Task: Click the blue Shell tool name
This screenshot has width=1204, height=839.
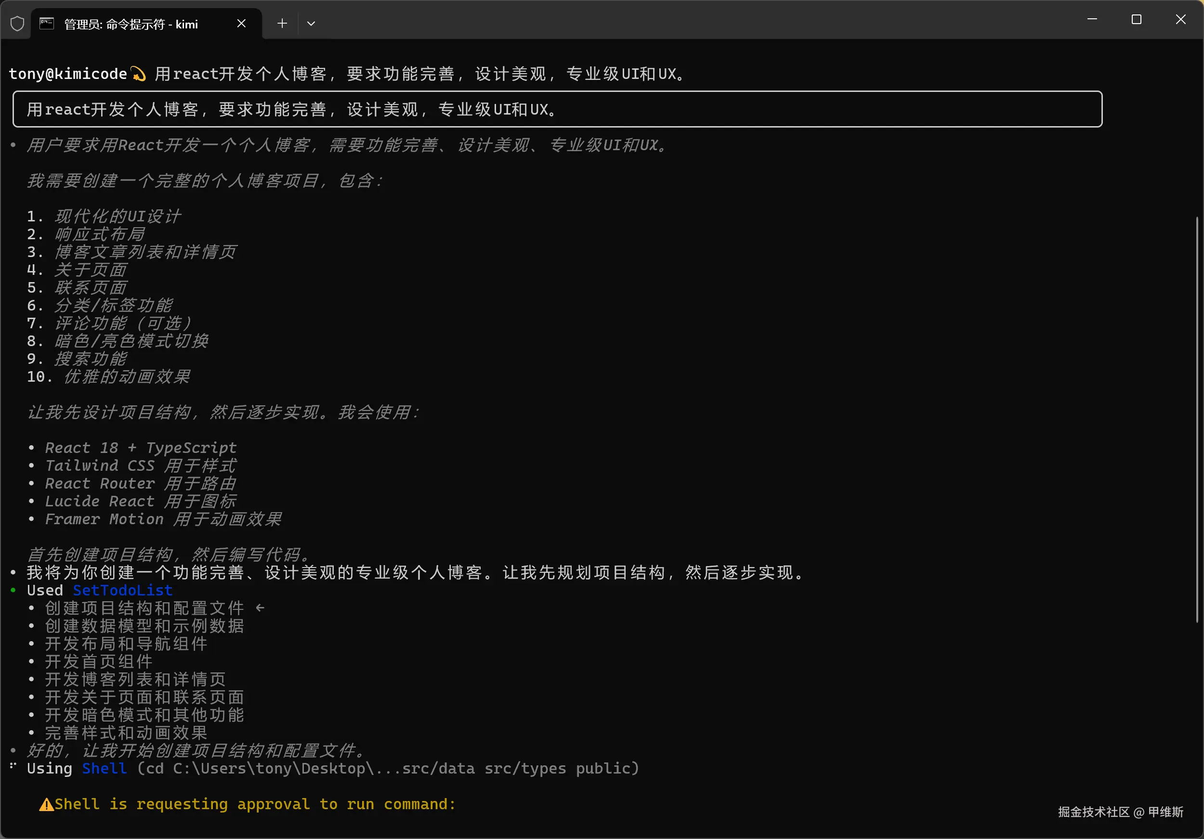Action: click(105, 768)
